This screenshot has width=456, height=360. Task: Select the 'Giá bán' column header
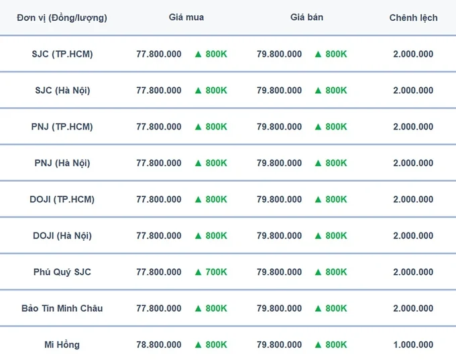click(x=307, y=17)
